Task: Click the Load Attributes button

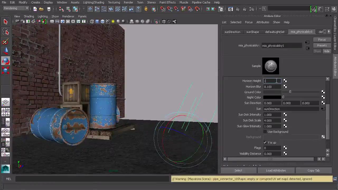Action: pos(276,170)
